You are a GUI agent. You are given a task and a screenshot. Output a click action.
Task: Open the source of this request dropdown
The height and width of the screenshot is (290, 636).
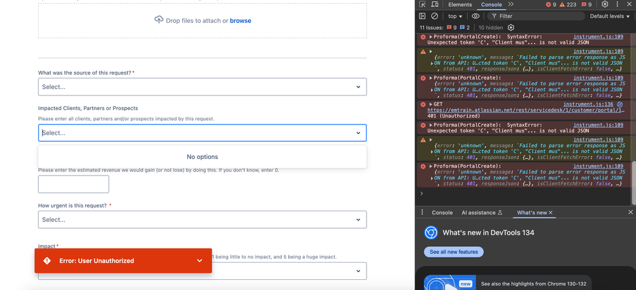click(203, 86)
